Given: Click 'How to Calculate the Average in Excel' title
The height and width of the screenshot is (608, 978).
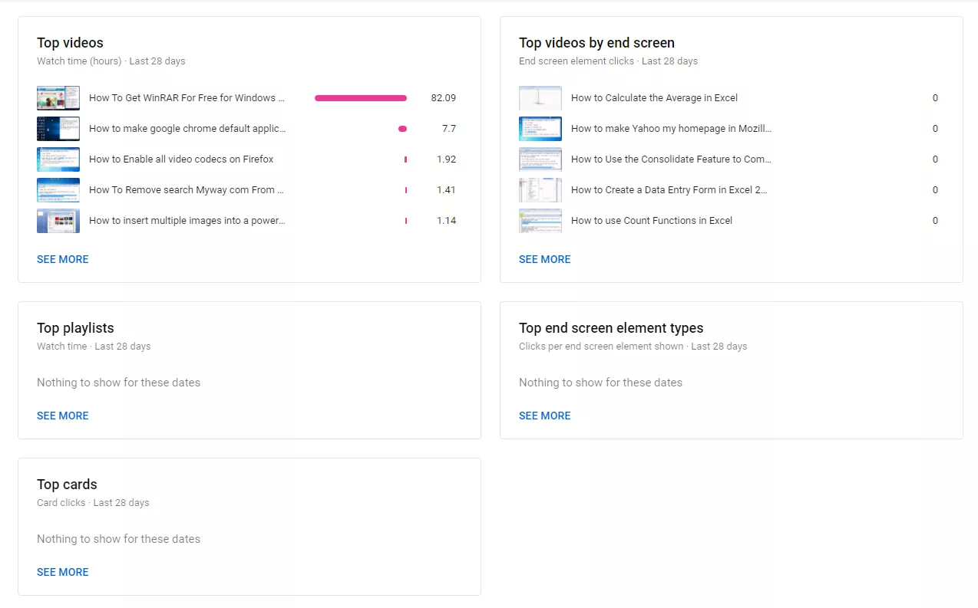Looking at the screenshot, I should (654, 98).
